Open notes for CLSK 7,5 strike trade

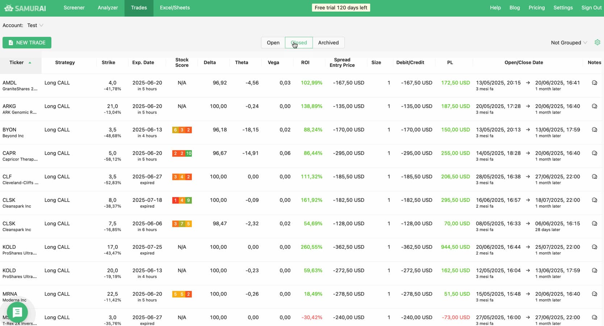594,224
